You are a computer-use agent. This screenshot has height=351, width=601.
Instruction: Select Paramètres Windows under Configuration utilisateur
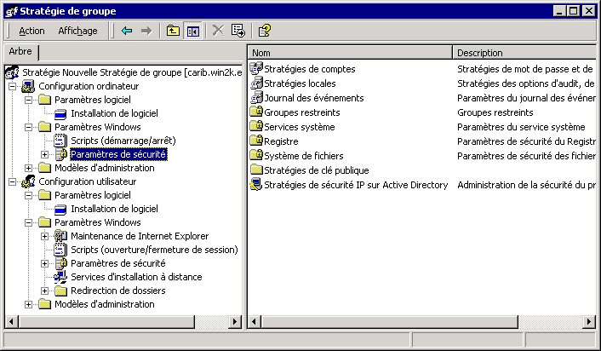[97, 222]
